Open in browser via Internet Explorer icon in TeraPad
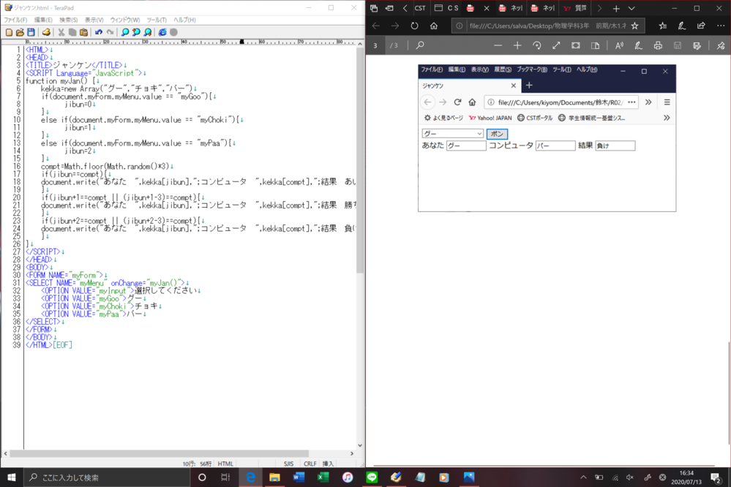Screen dimensions: 731x487 coord(162,32)
